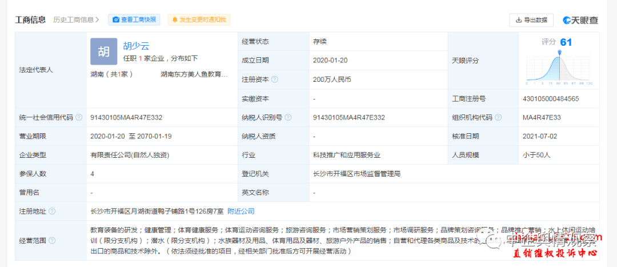Screen dimensions: 617x267
Task: Click the 天眼查 logo
Action: 580,20
